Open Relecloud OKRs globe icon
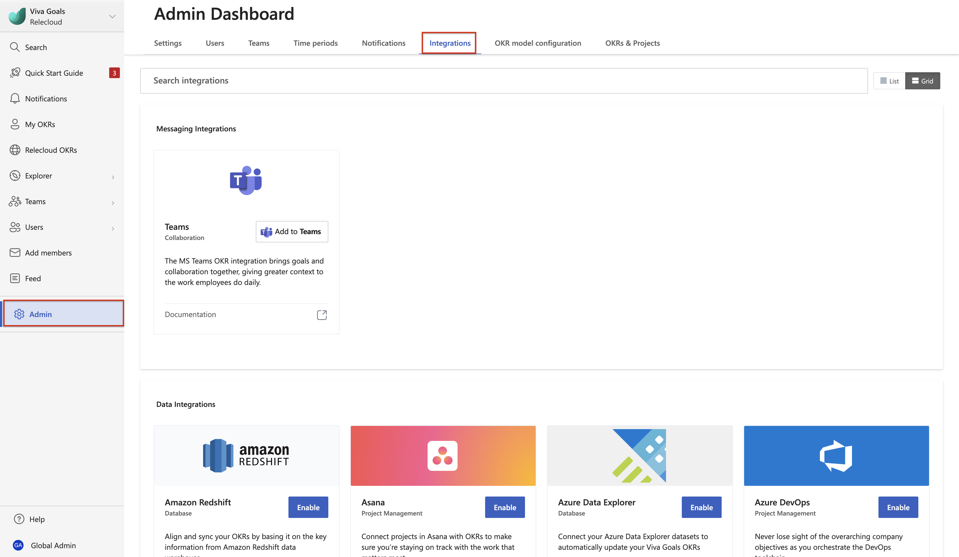 (x=15, y=150)
